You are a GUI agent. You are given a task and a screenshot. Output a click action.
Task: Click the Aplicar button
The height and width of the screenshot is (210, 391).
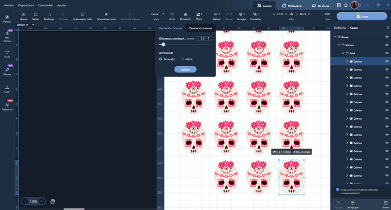point(185,69)
